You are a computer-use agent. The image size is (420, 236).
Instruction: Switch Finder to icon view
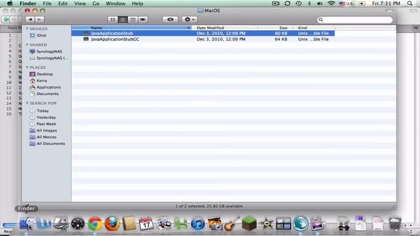pos(113,20)
